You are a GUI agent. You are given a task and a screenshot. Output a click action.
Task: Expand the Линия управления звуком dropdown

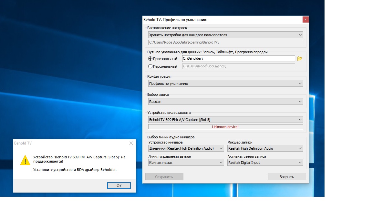186,163
